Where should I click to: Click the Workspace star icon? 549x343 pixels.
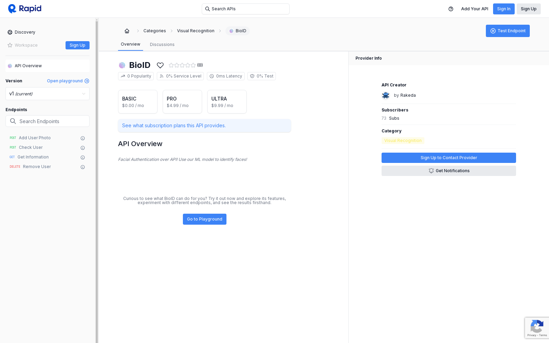pyautogui.click(x=10, y=45)
